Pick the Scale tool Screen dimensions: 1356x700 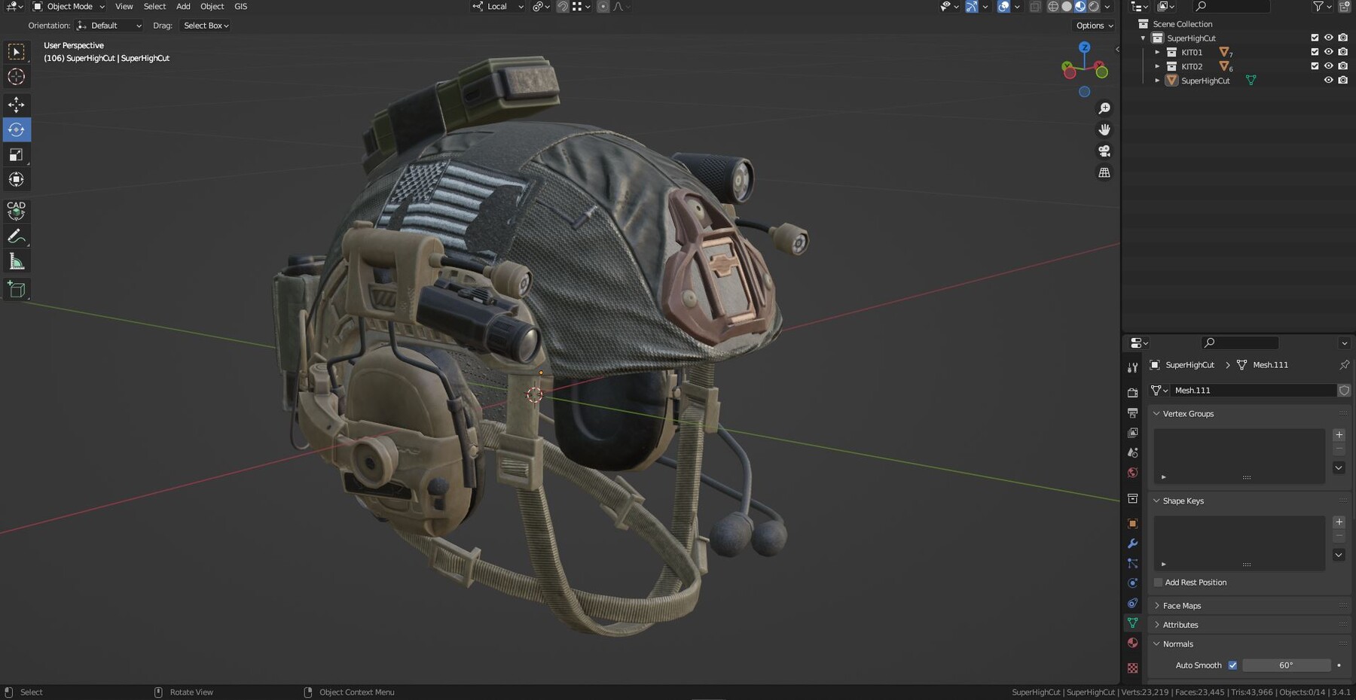pos(16,154)
